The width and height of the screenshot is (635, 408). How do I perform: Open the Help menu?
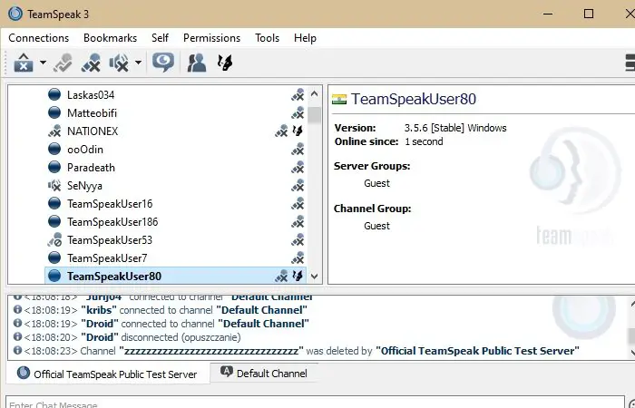(x=305, y=38)
